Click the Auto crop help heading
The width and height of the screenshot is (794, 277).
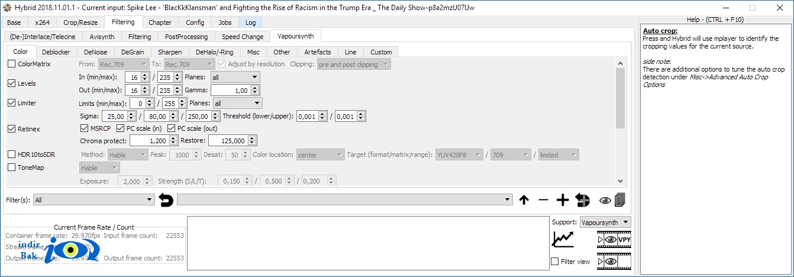pos(660,31)
